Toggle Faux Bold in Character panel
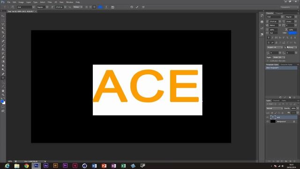 tap(269, 38)
